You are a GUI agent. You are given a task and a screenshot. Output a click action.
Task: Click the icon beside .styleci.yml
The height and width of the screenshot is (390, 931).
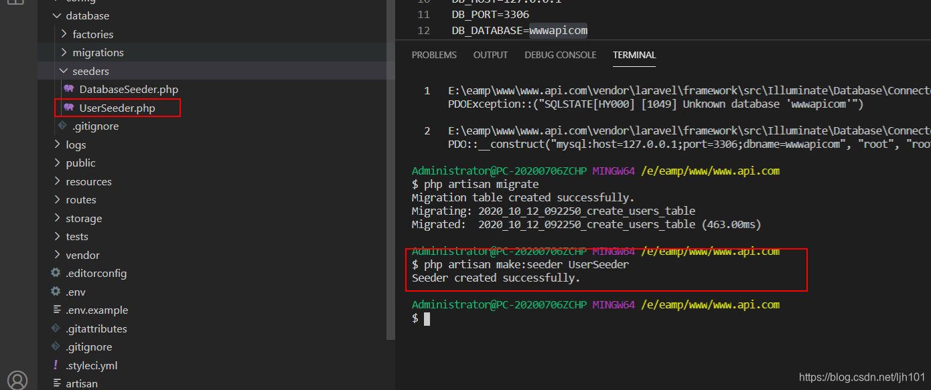(x=56, y=365)
